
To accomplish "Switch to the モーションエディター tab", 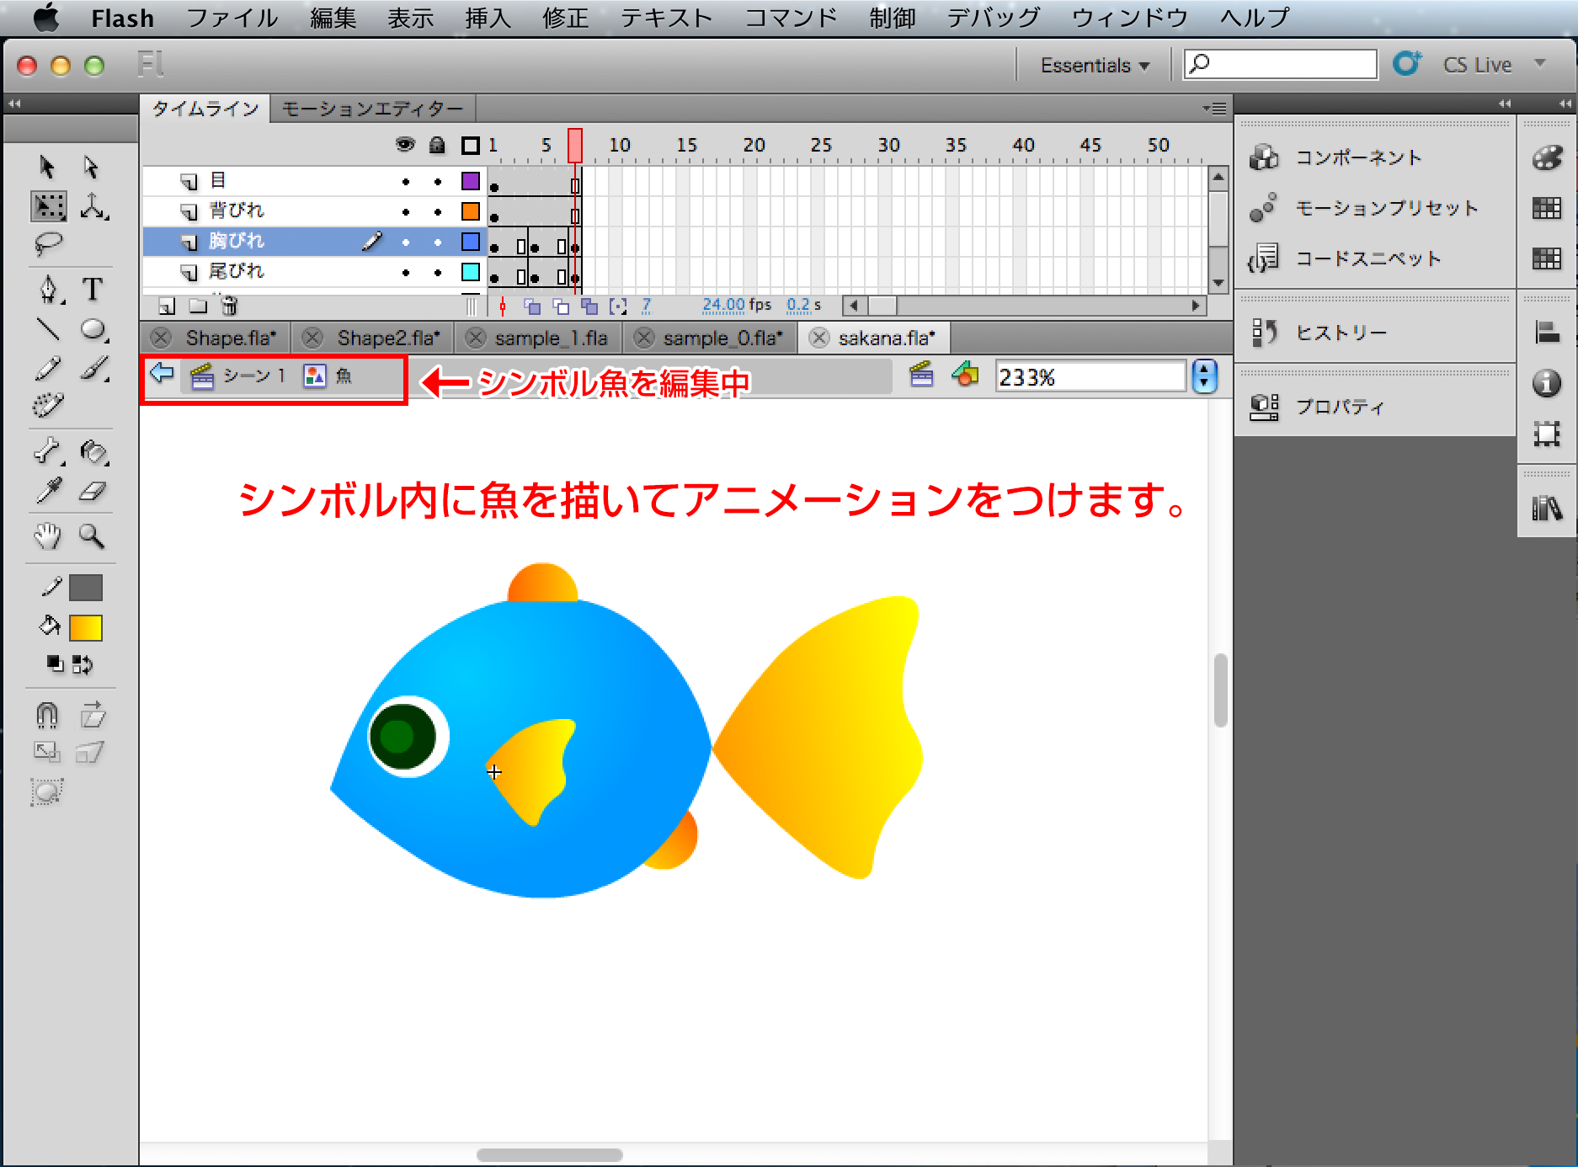I will [x=372, y=109].
